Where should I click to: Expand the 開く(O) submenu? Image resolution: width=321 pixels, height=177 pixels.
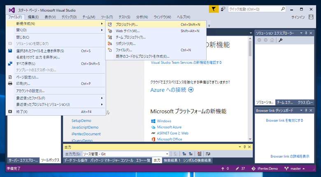pyautogui.click(x=56, y=30)
